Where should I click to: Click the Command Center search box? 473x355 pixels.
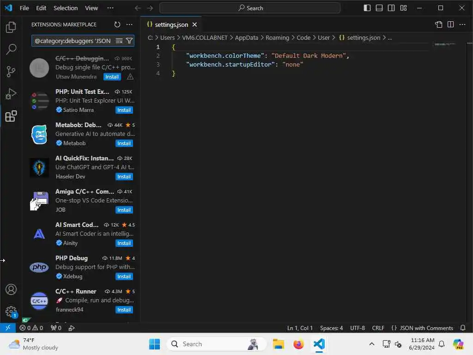pyautogui.click(x=250, y=8)
